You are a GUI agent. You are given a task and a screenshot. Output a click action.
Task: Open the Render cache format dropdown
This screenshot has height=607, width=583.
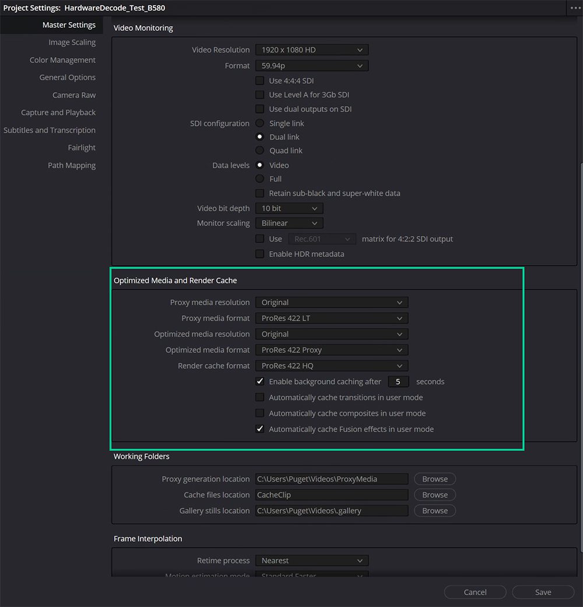pos(331,365)
